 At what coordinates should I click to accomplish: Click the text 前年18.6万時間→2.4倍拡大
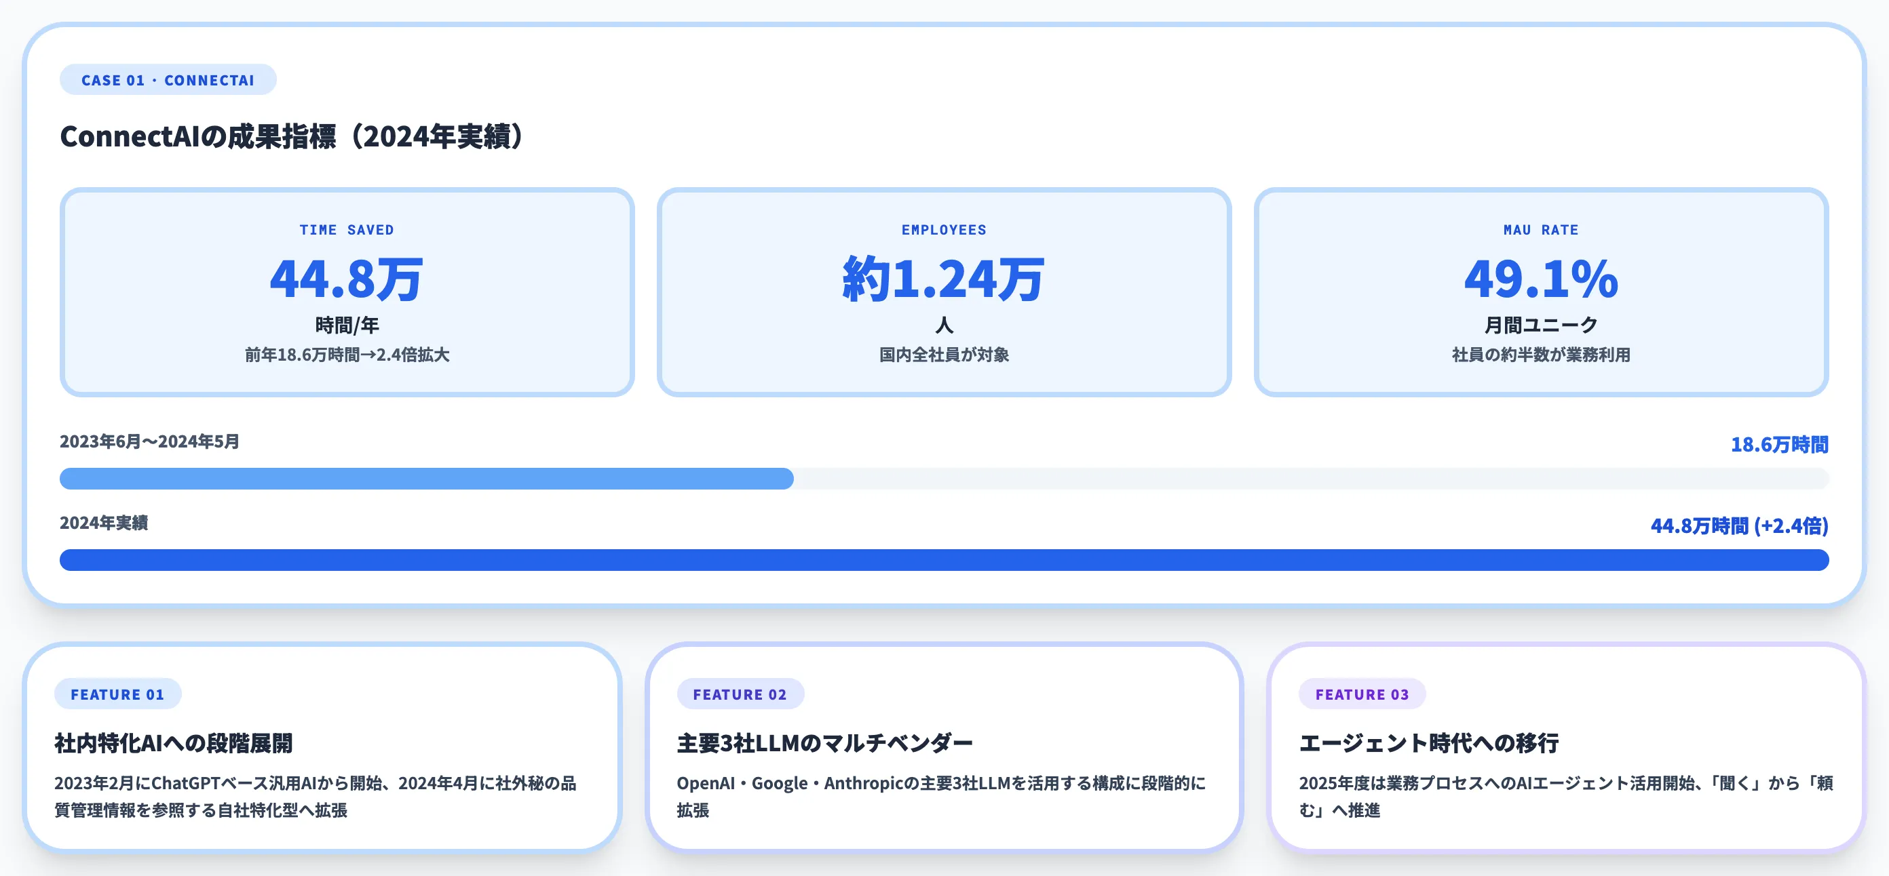point(347,355)
